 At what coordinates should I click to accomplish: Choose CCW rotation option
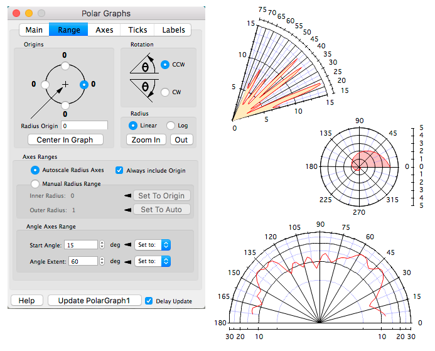pyautogui.click(x=165, y=65)
